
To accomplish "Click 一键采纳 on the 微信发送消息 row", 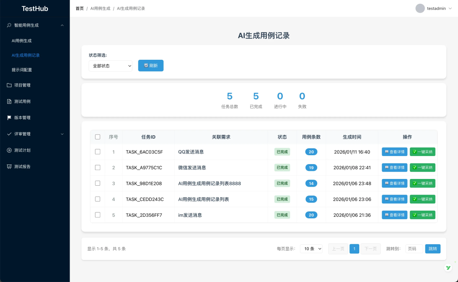I will 422,167.
